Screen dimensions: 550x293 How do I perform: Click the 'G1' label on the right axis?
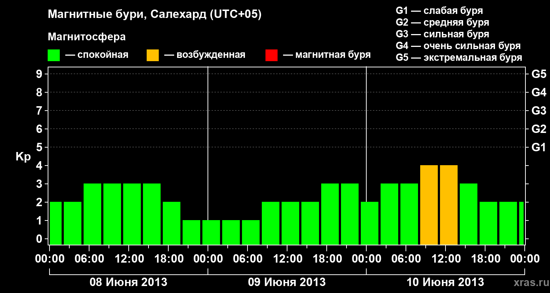[539, 147]
